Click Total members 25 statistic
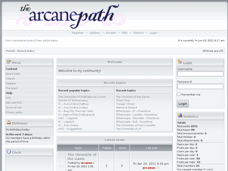Viewport: 228px width, 171px height. click(x=188, y=166)
